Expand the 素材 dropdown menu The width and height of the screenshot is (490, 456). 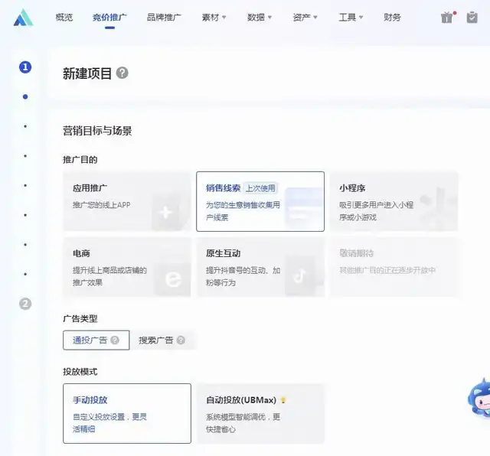[214, 17]
